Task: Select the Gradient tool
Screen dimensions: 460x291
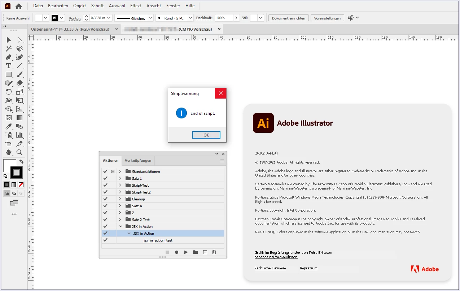Action: (19, 118)
